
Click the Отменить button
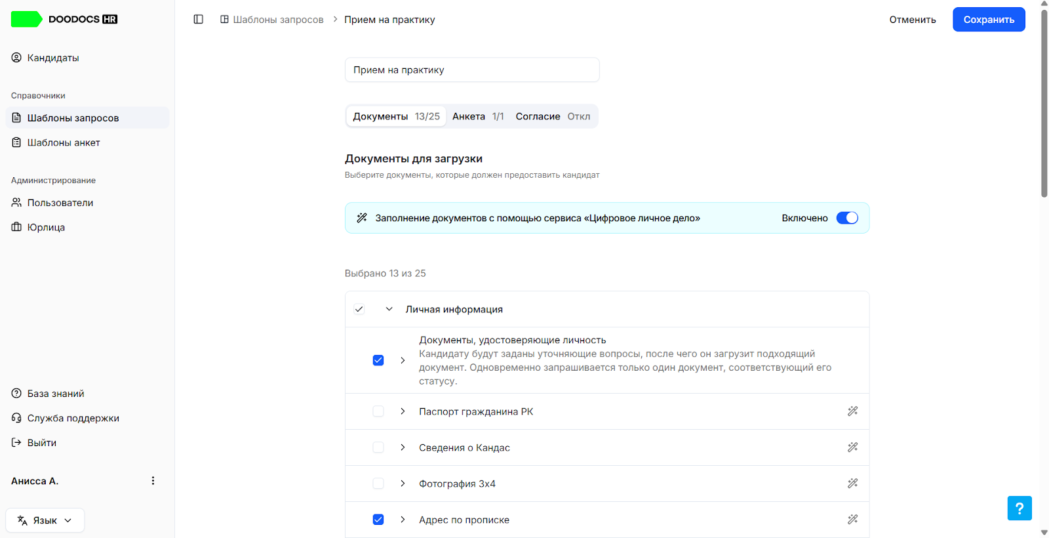point(913,20)
